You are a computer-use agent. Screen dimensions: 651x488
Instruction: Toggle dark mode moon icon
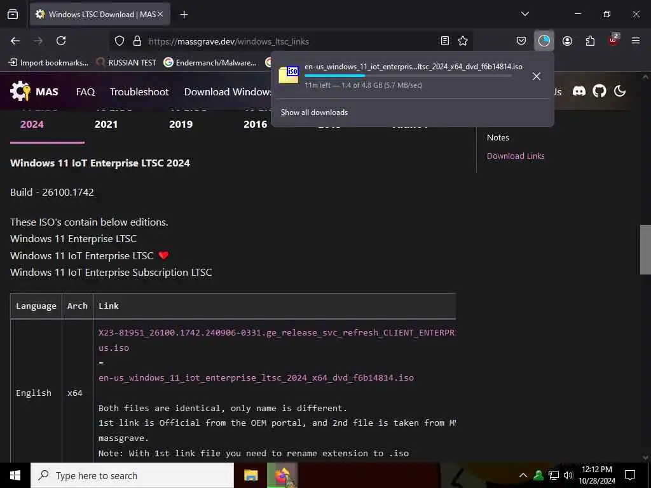[x=620, y=91]
